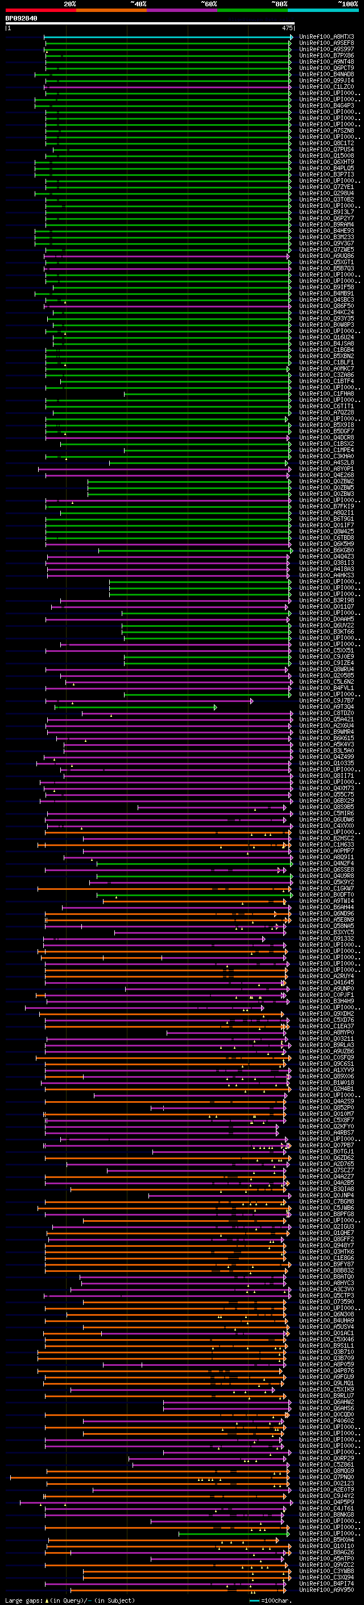This screenshot has width=364, height=1605.
Task: Click the purple alignment bar of UniRef100_C1LZC0
Action: (x=167, y=87)
